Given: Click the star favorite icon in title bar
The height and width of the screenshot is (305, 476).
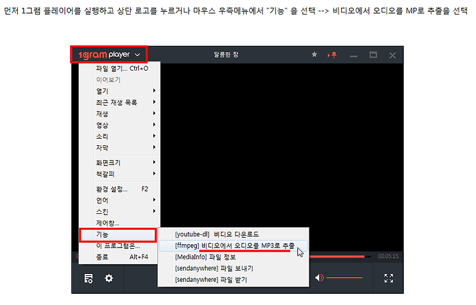Looking at the screenshot, I should click(x=314, y=54).
